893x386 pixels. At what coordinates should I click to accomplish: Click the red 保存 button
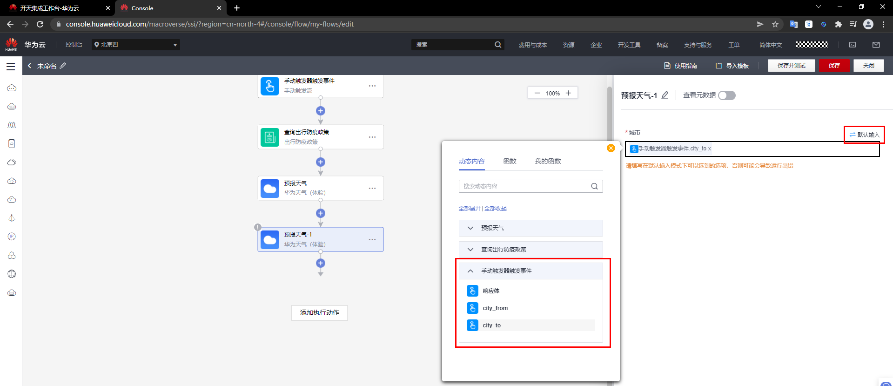pyautogui.click(x=834, y=66)
